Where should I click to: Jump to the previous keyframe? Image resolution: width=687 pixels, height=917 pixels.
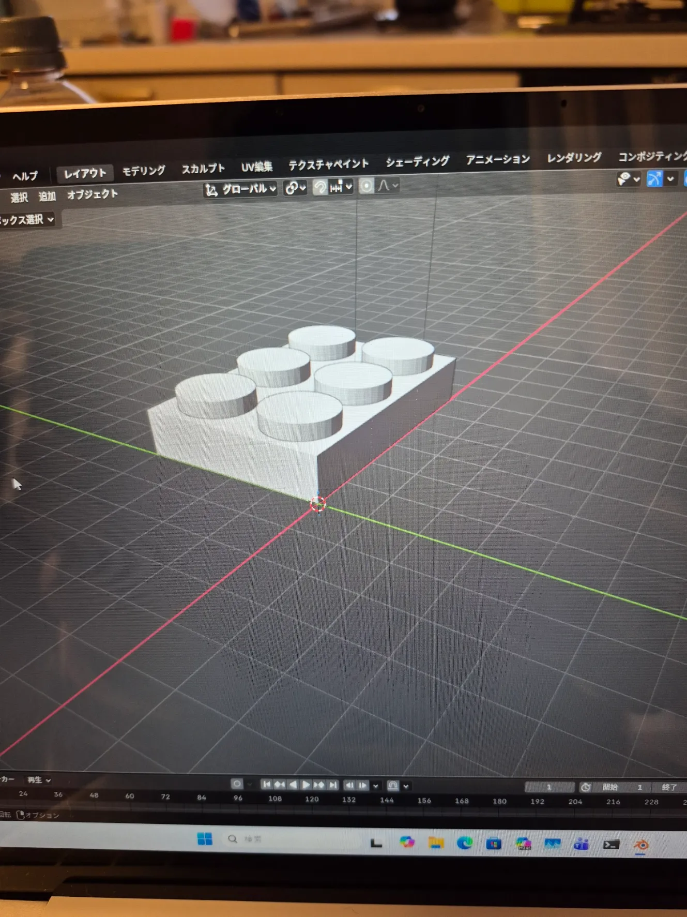point(279,785)
